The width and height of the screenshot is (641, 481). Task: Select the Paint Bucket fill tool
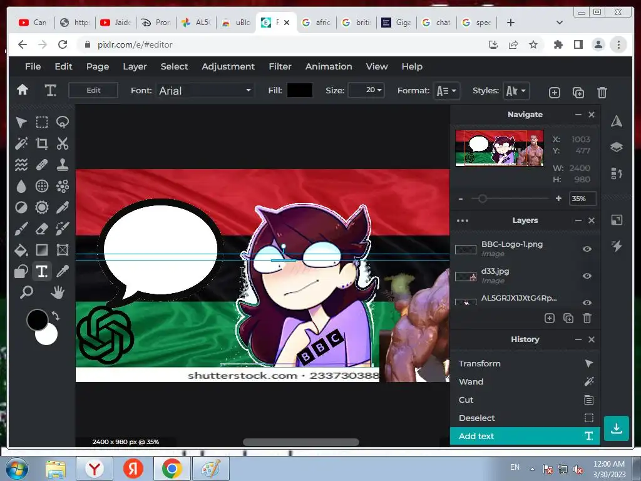click(21, 250)
